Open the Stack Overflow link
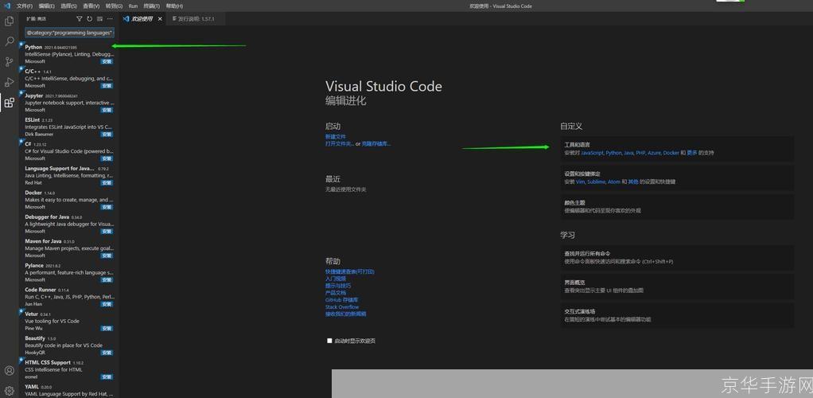 (x=342, y=306)
